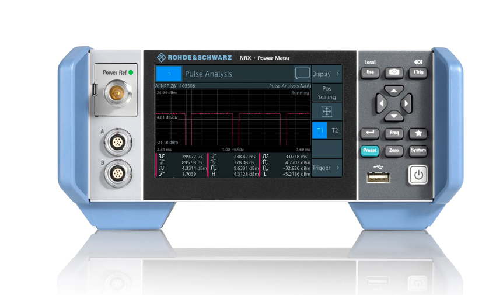The image size is (496, 295).
Task: Click the pulse trace graph area
Action: click(x=232, y=117)
